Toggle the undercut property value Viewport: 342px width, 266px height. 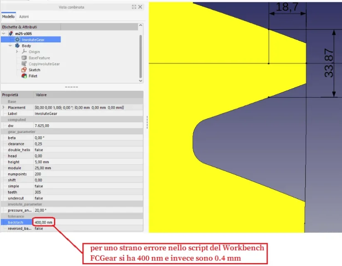pos(39,198)
